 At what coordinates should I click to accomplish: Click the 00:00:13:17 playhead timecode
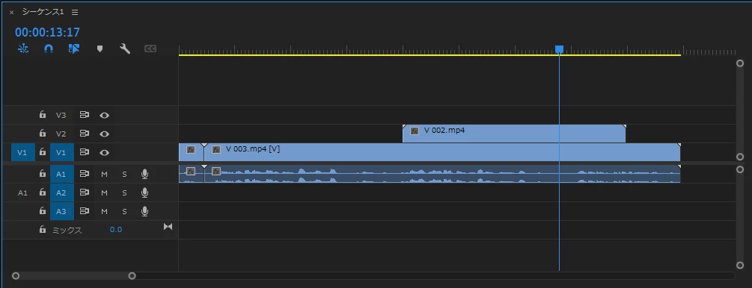coord(47,33)
